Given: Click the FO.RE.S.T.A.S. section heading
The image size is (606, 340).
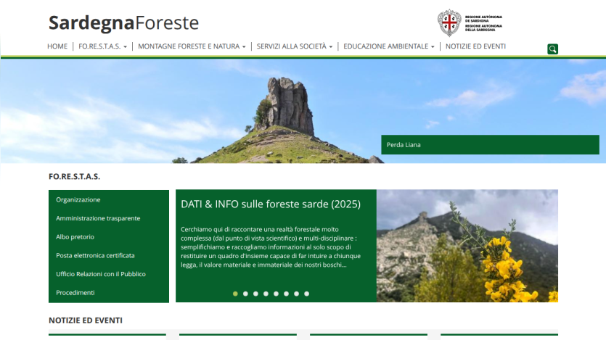Looking at the screenshot, I should click(74, 176).
